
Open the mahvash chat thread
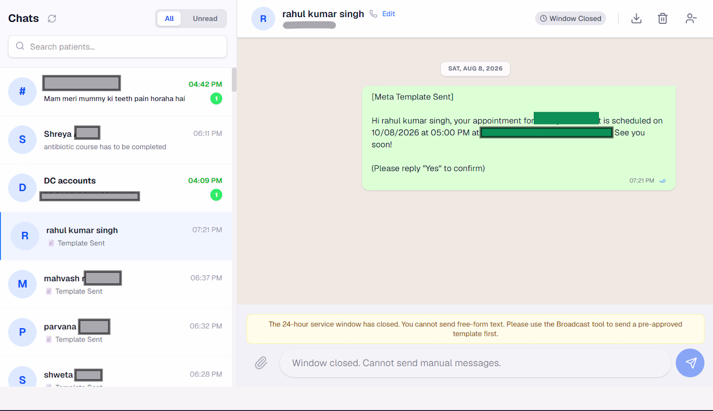[116, 284]
